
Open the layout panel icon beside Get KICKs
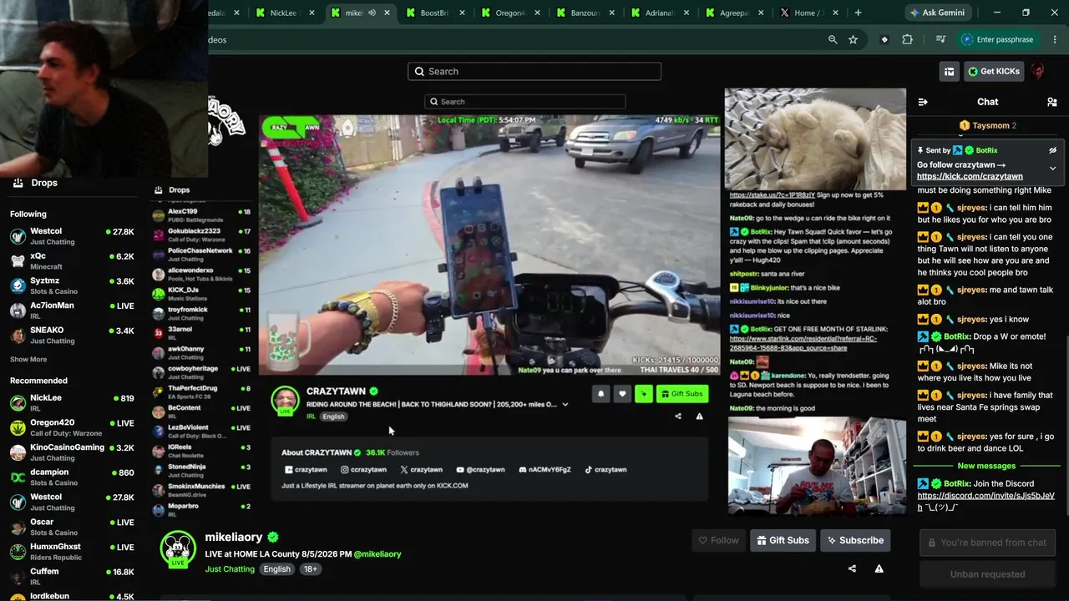pyautogui.click(x=949, y=72)
